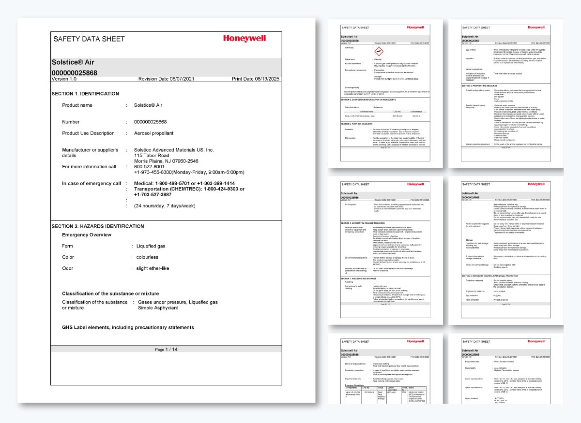
Task: Click the Honeywell logo on the page 2/14 thumbnail
Action: [x=415, y=27]
